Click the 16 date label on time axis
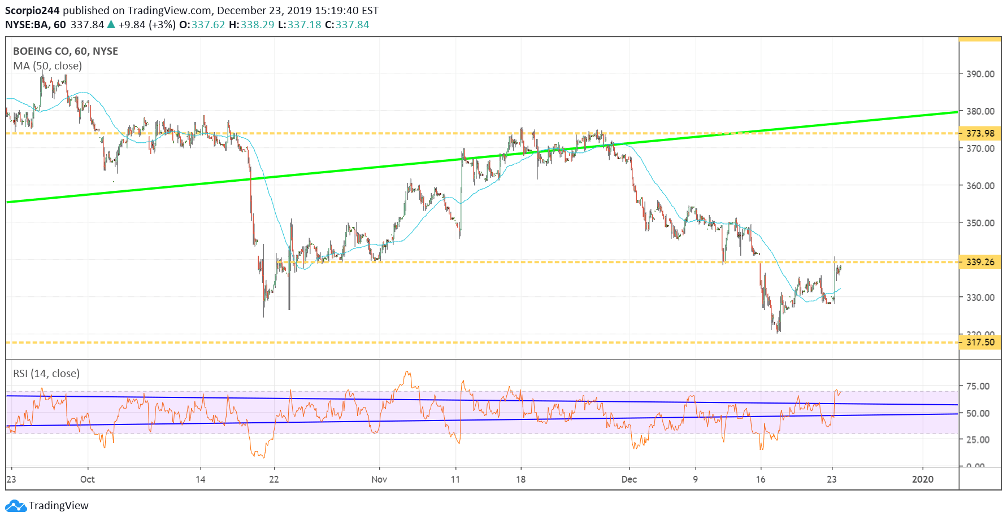This screenshot has width=1007, height=521. point(761,479)
